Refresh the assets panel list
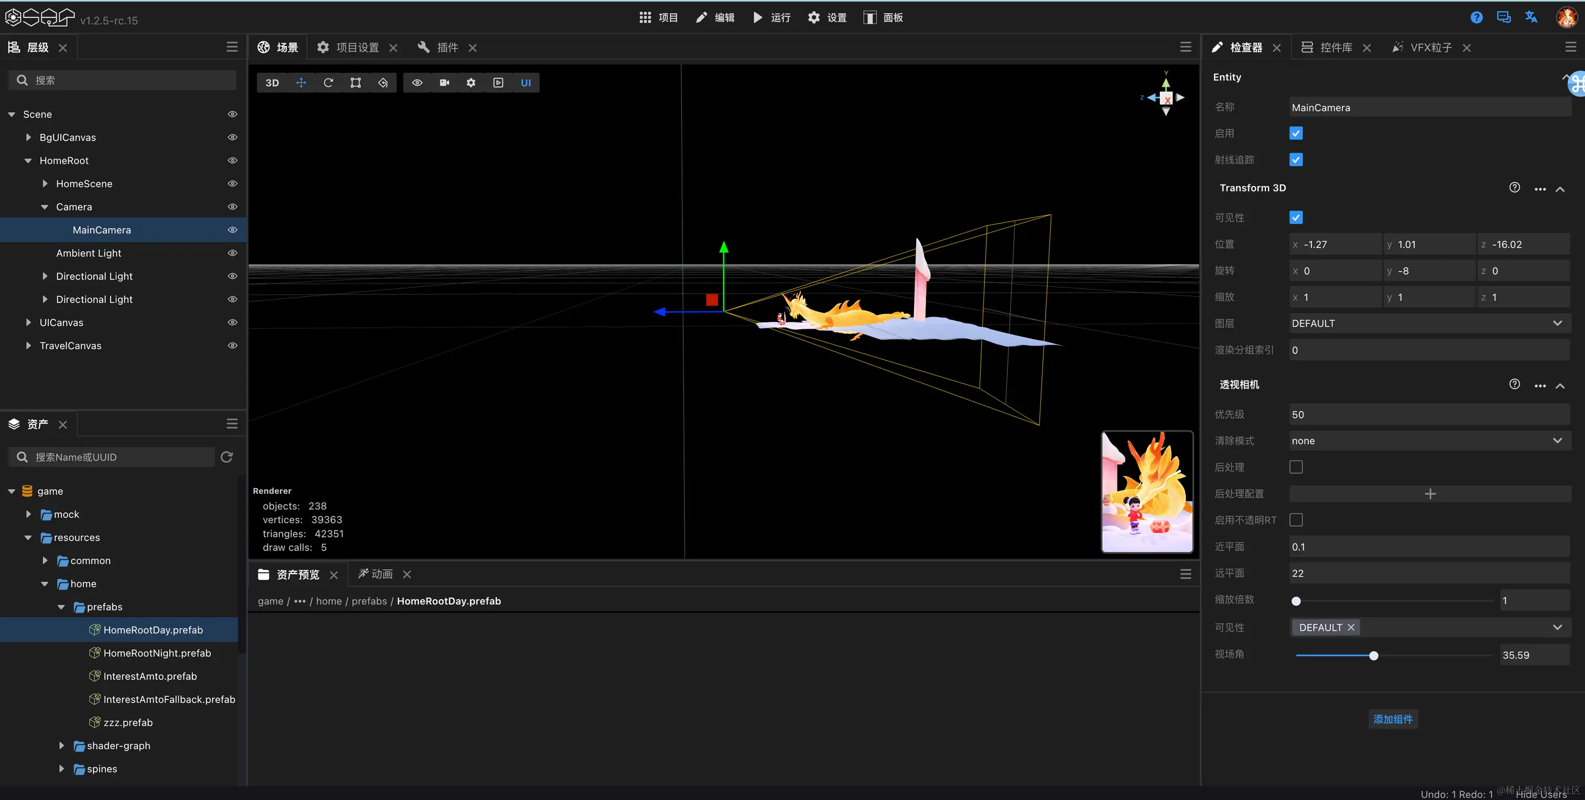Viewport: 1585px width, 800px height. coord(226,457)
